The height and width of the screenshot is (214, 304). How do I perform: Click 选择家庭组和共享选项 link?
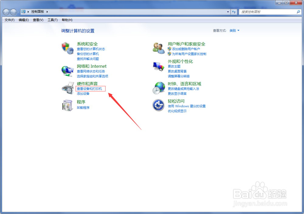pyautogui.click(x=92, y=76)
